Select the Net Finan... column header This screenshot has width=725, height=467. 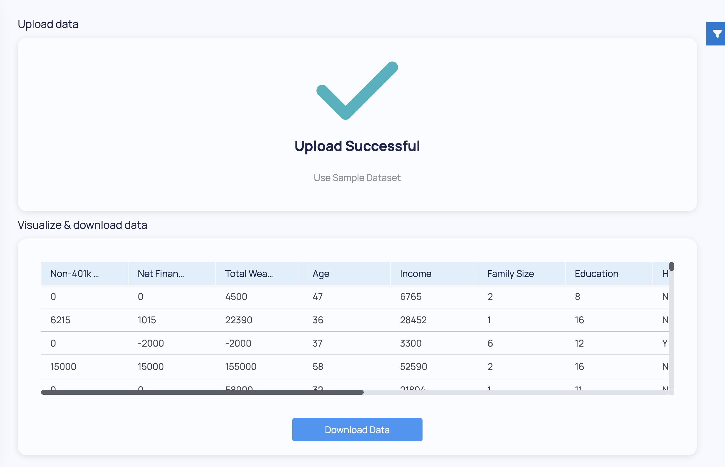pos(172,273)
